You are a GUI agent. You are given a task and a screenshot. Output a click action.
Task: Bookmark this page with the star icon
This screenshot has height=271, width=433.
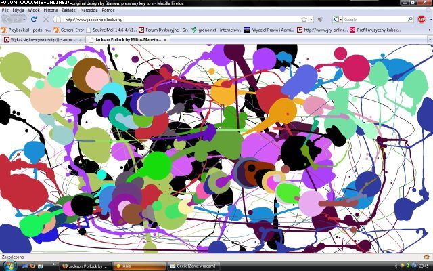point(304,20)
